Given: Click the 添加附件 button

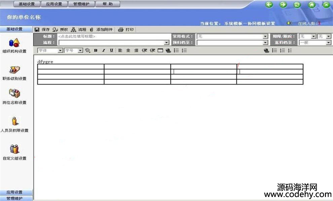Looking at the screenshot, I should pyautogui.click(x=102, y=29).
